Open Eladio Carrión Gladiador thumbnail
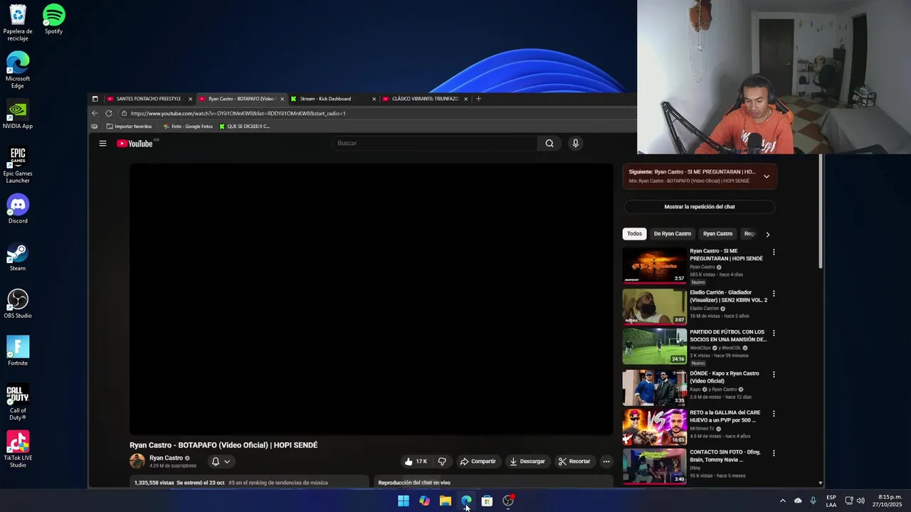 point(655,306)
